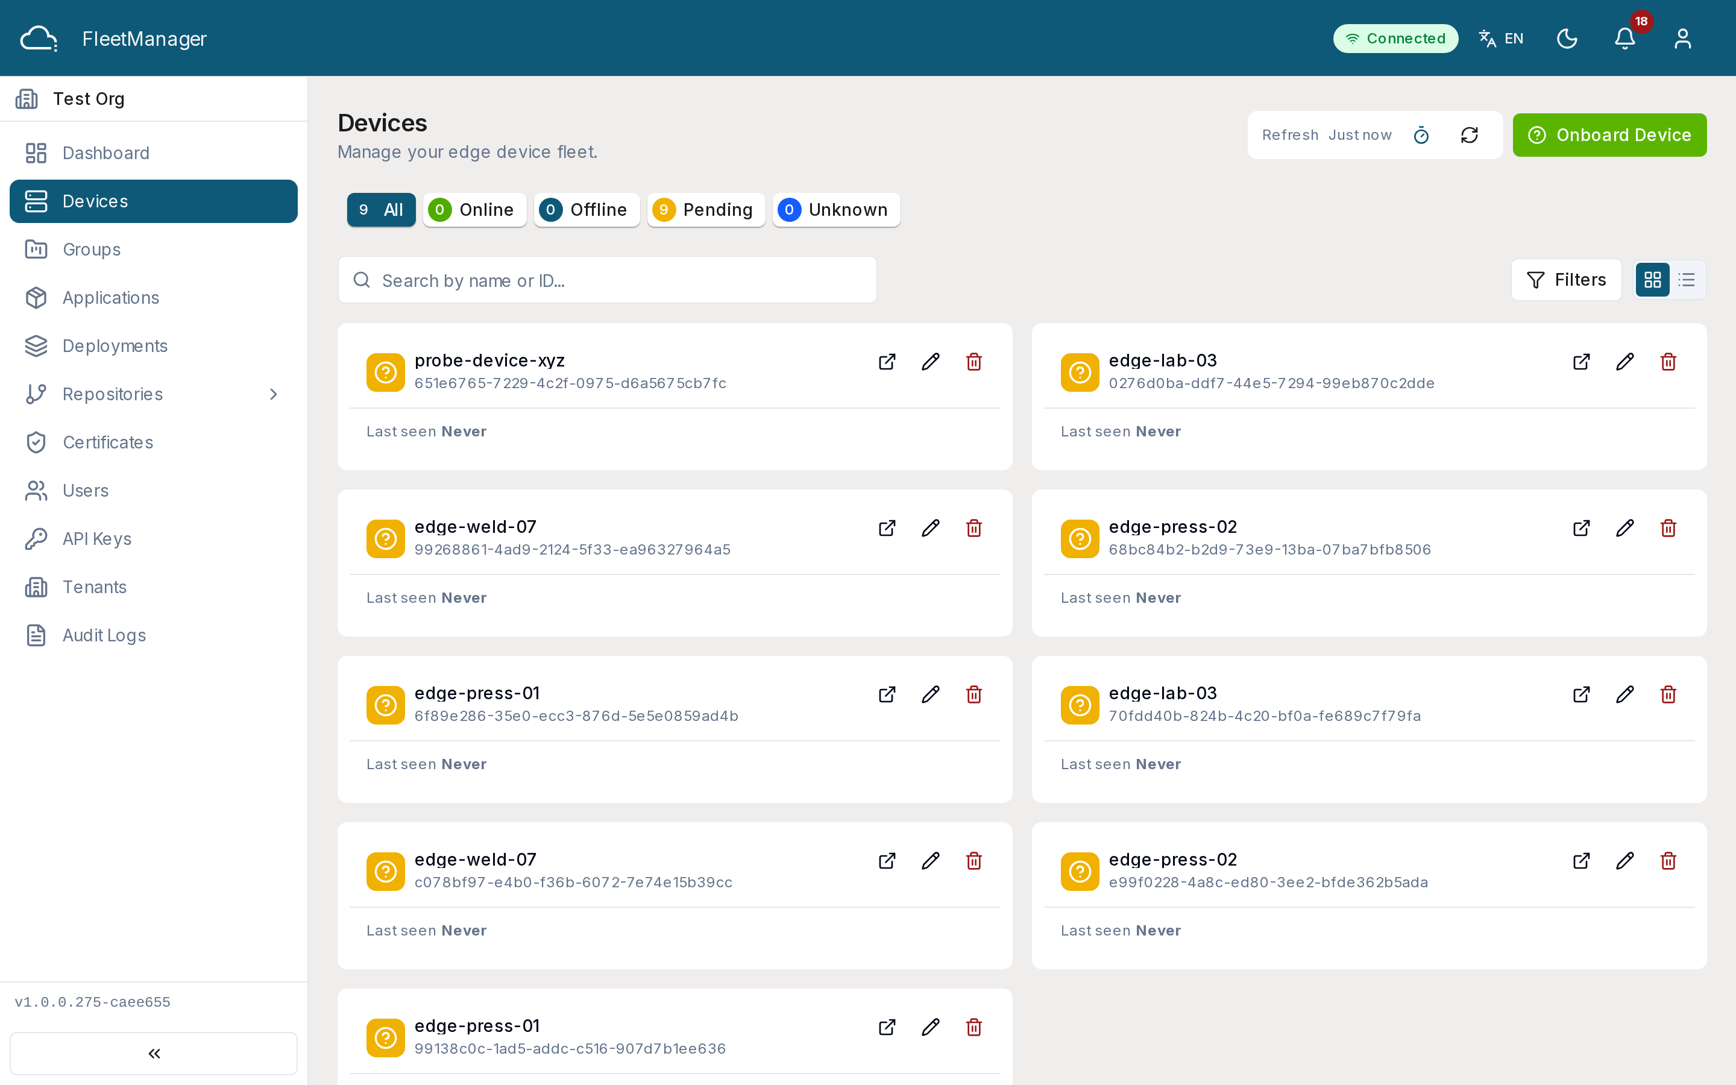Image resolution: width=1736 pixels, height=1085 pixels.
Task: Filter by Offline devices
Action: pyautogui.click(x=586, y=210)
